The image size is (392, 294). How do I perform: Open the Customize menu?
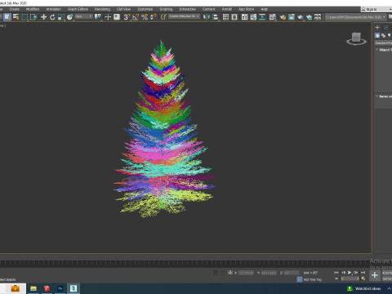(x=145, y=9)
